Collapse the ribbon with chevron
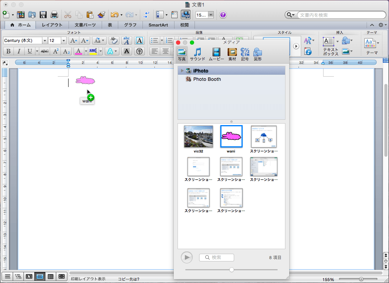This screenshot has height=283, width=389. (372, 25)
